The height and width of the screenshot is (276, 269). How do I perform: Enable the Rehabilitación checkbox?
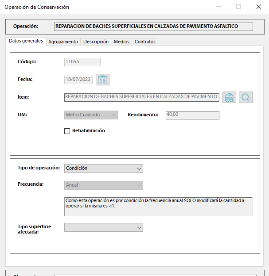pyautogui.click(x=67, y=131)
